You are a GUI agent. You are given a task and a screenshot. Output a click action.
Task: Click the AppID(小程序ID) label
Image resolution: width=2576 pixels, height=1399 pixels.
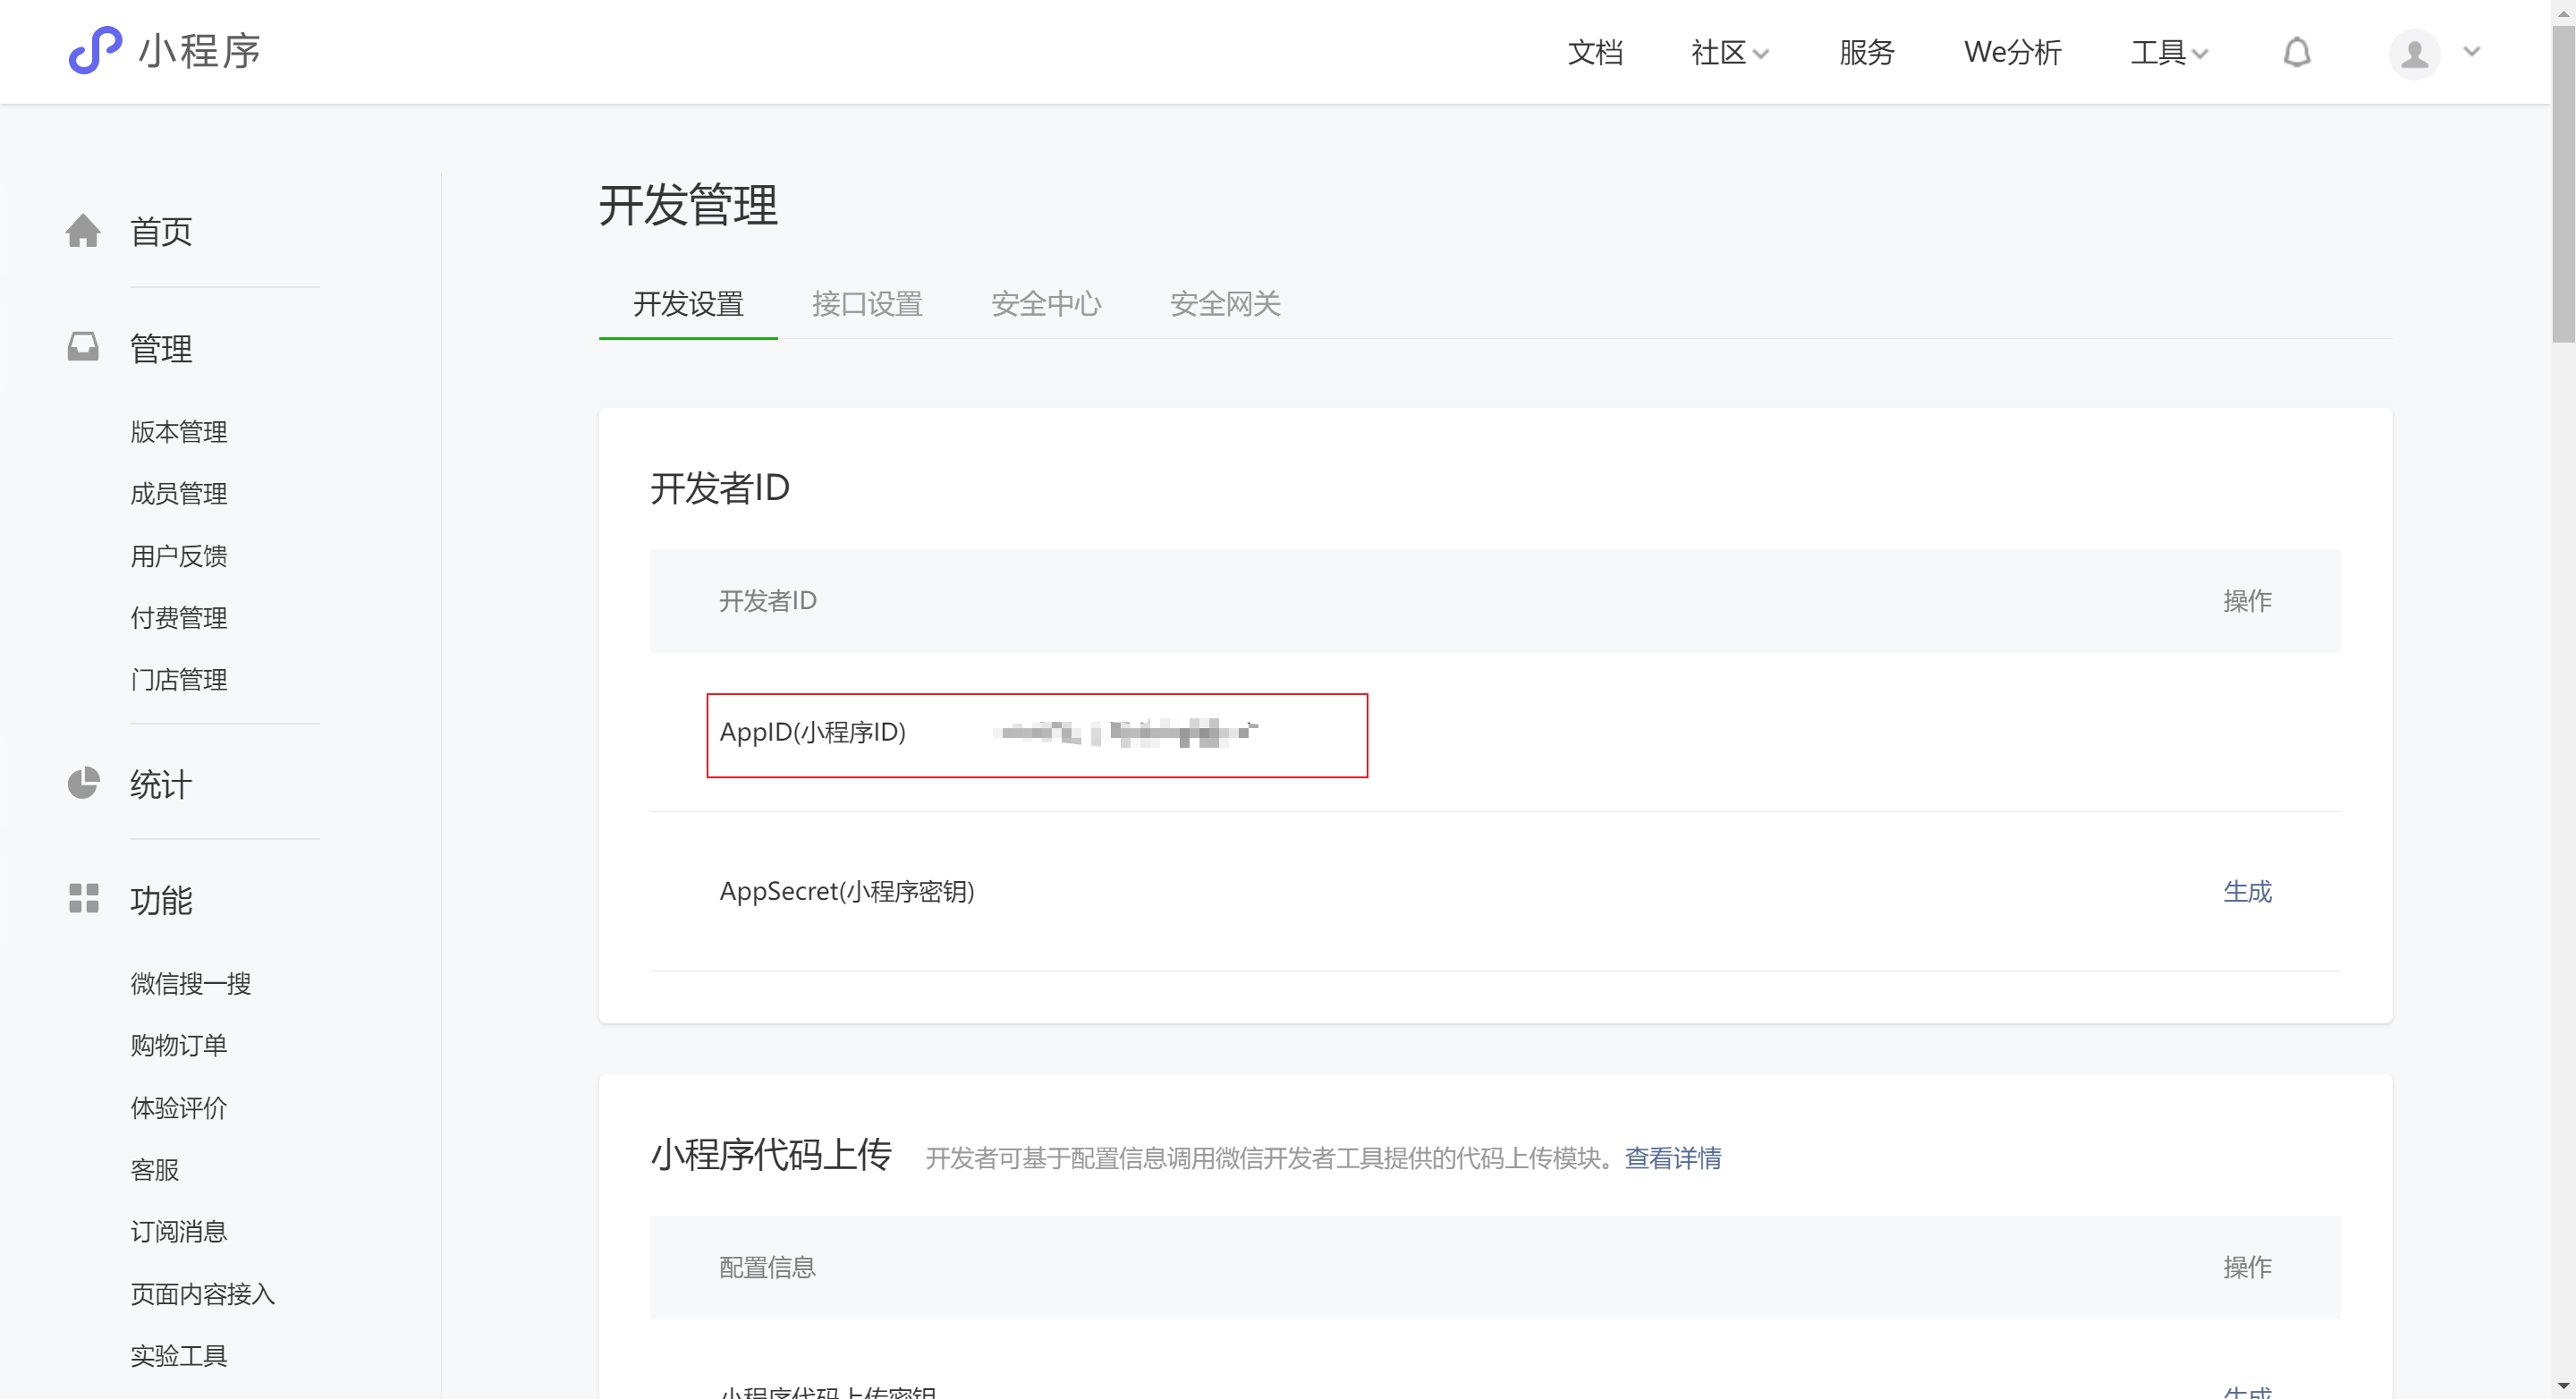tap(813, 733)
